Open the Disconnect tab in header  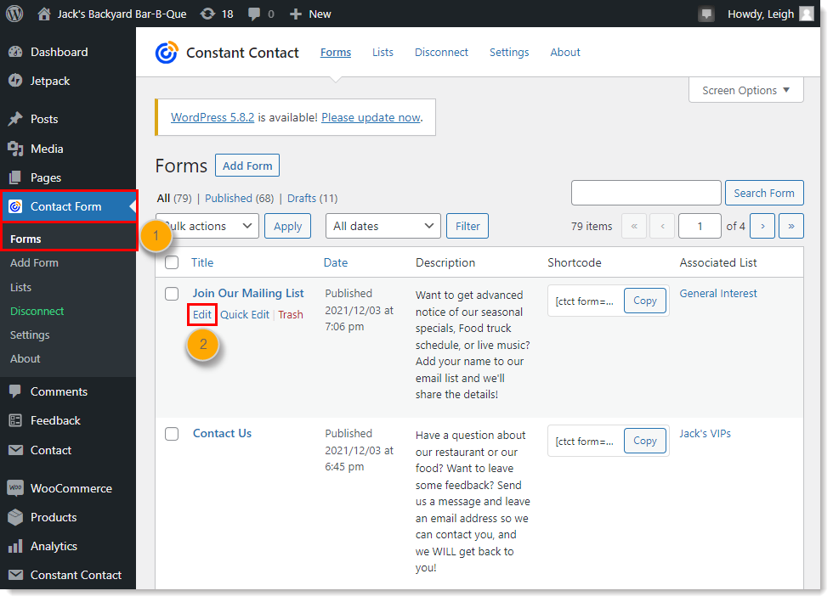pyautogui.click(x=441, y=52)
